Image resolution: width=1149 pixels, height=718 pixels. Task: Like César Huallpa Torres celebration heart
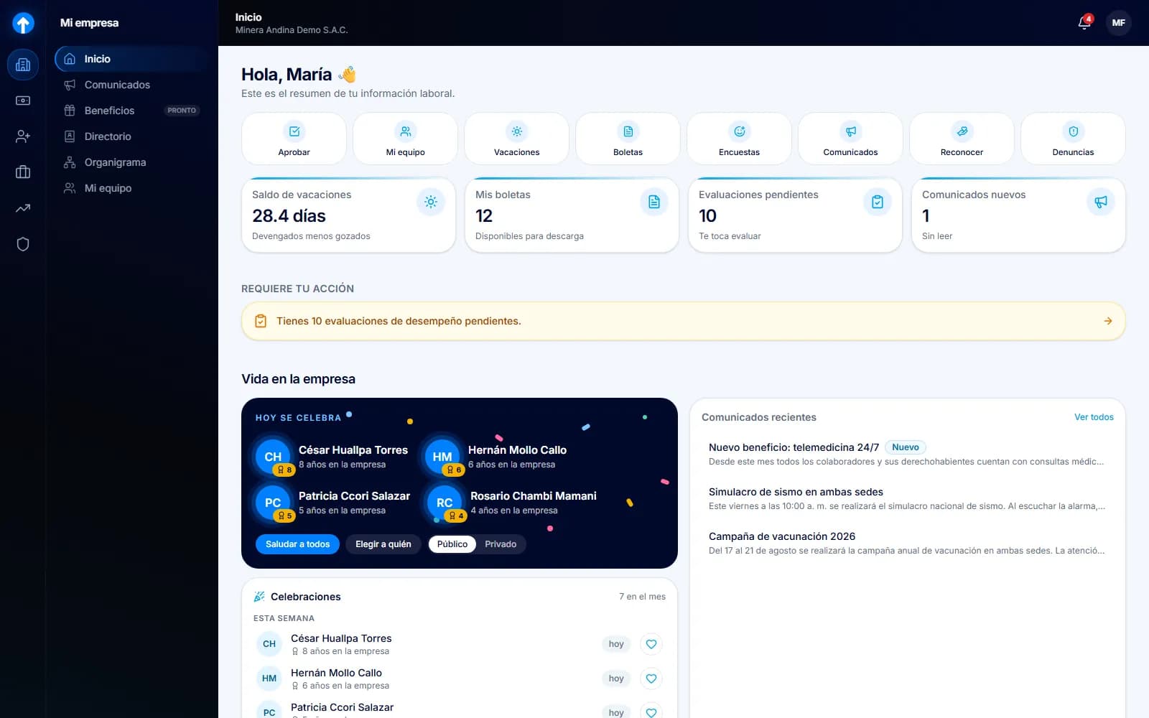coord(651,644)
